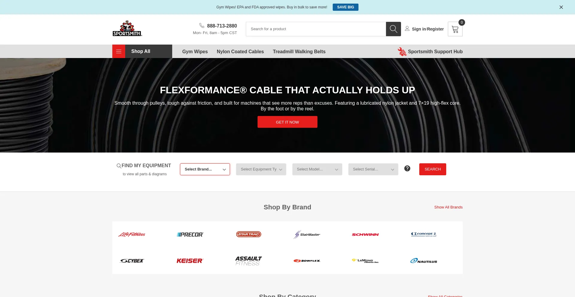This screenshot has height=297, width=575.
Task: Select the StairMaster brand logo
Action: tap(307, 234)
